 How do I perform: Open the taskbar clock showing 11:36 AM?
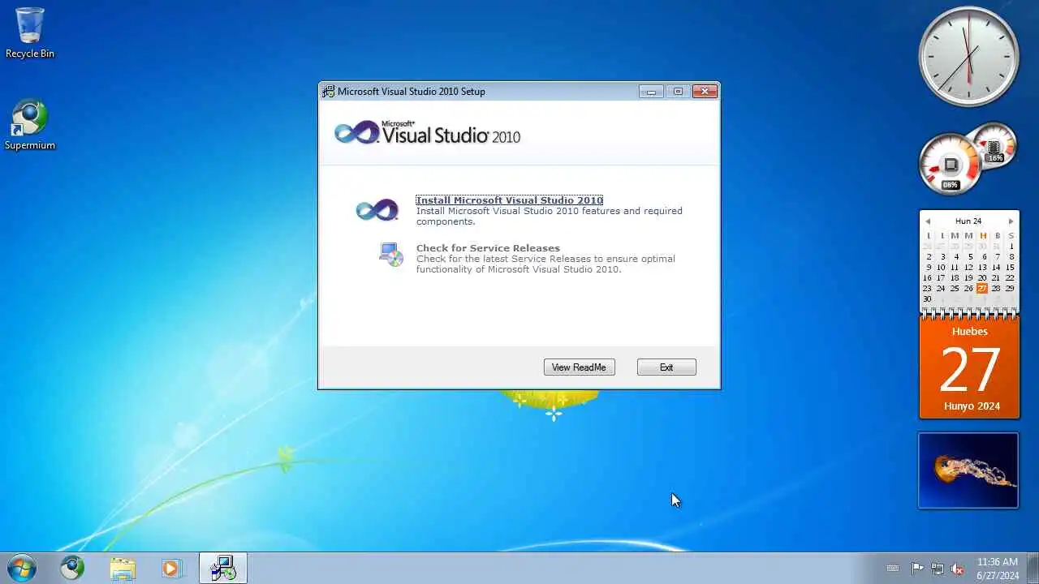998,568
